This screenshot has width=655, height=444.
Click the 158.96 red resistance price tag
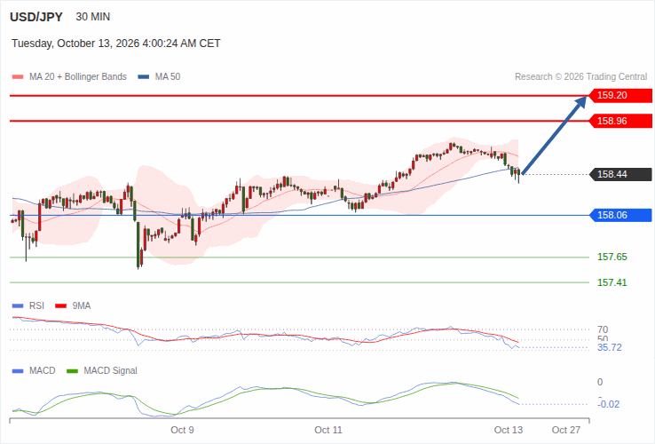coord(620,121)
